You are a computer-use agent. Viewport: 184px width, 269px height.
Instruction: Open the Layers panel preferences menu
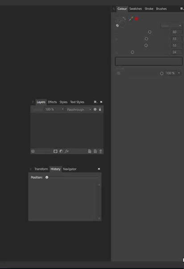tap(96, 102)
